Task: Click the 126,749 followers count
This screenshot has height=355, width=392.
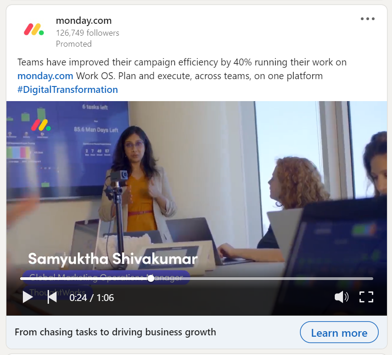Action: pyautogui.click(x=87, y=33)
